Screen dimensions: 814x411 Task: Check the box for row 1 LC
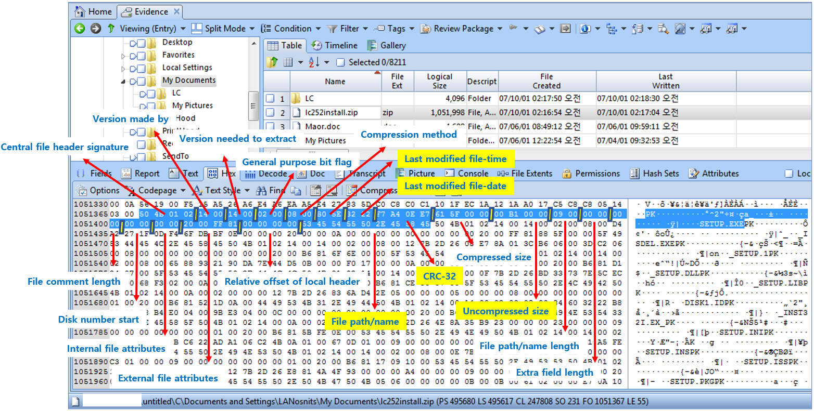coord(270,98)
